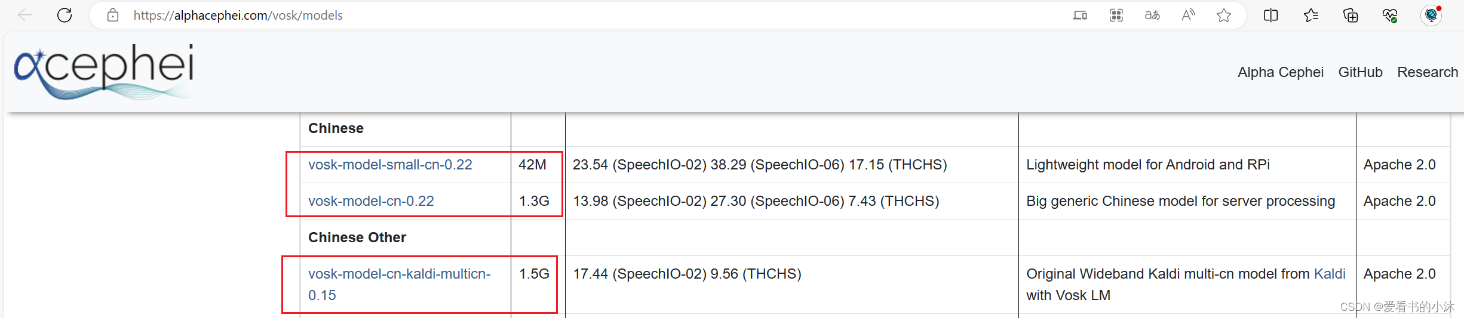Reload the page with refresh icon
Screen dimensions: 1464x318
65,15
